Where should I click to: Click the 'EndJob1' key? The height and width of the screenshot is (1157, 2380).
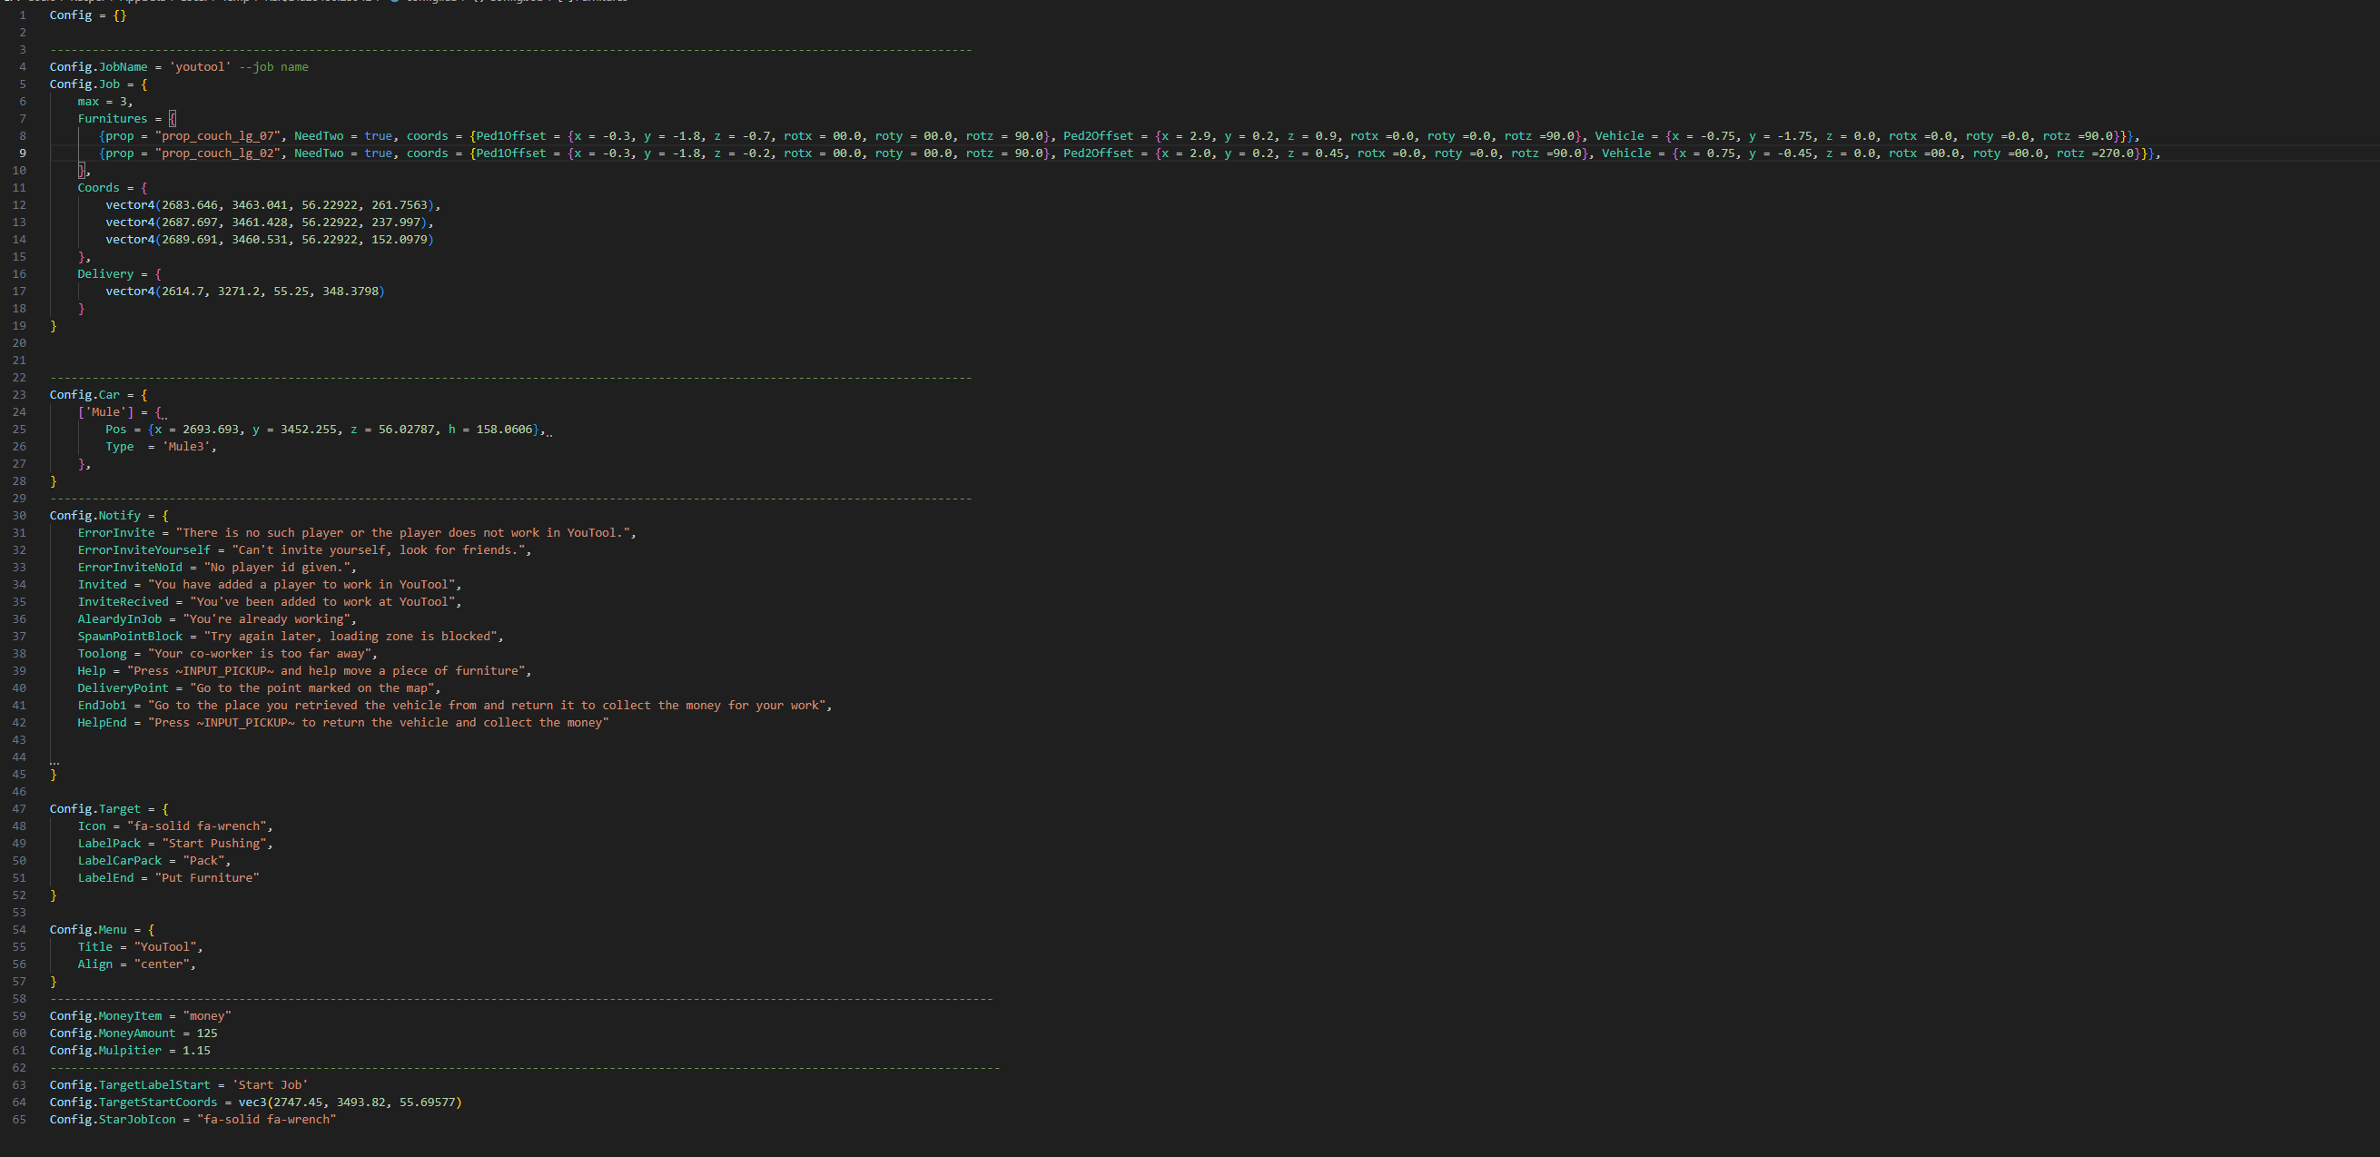(102, 705)
